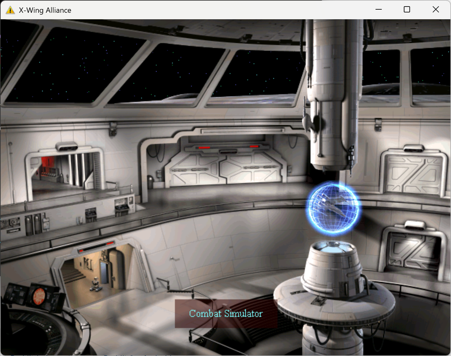
Task: Click the X-Wing Alliance window title text
Action: coord(45,10)
